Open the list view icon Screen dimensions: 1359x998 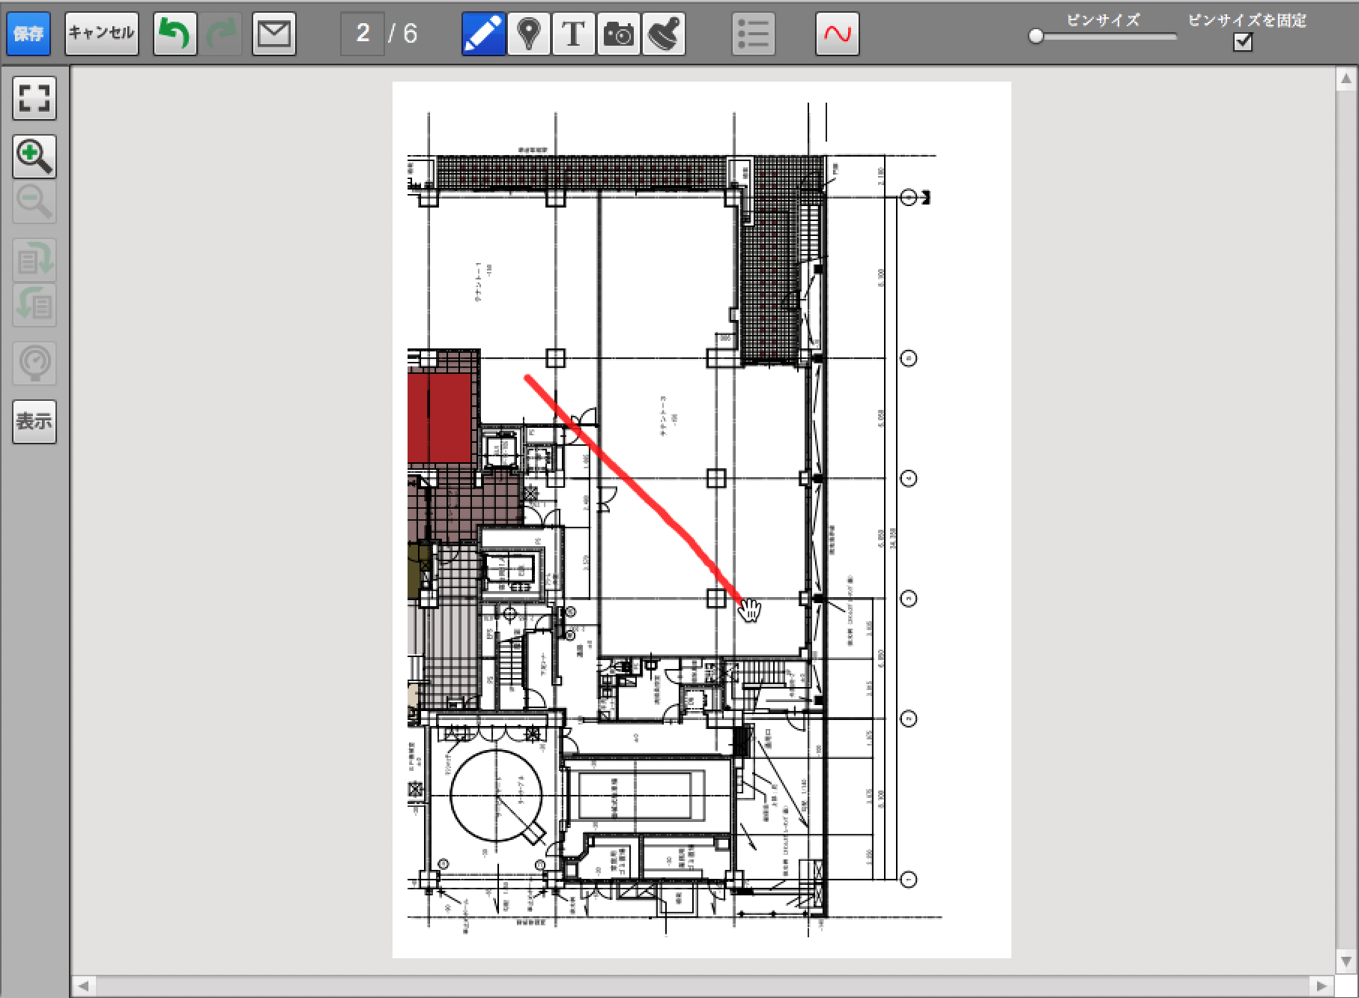coord(753,34)
